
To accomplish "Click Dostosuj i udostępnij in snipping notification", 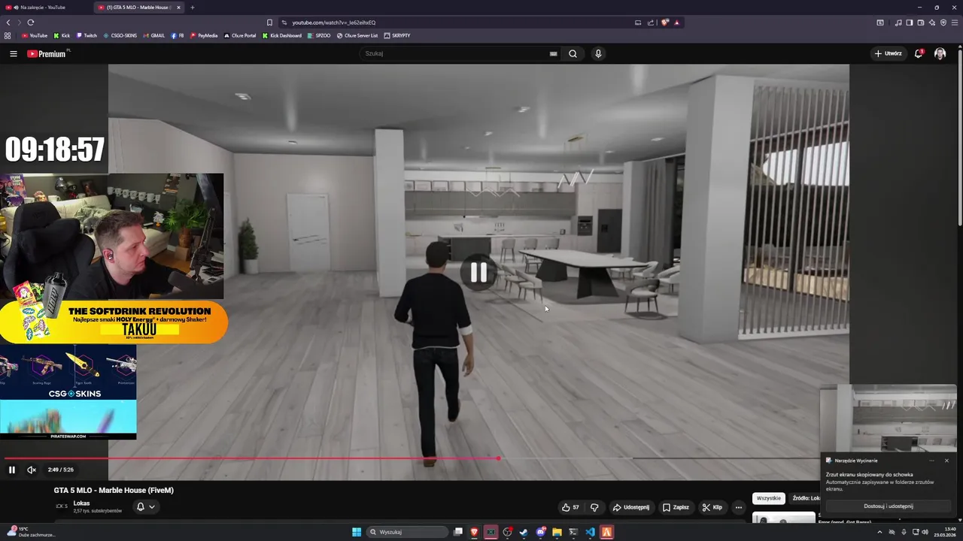I will pos(889,506).
